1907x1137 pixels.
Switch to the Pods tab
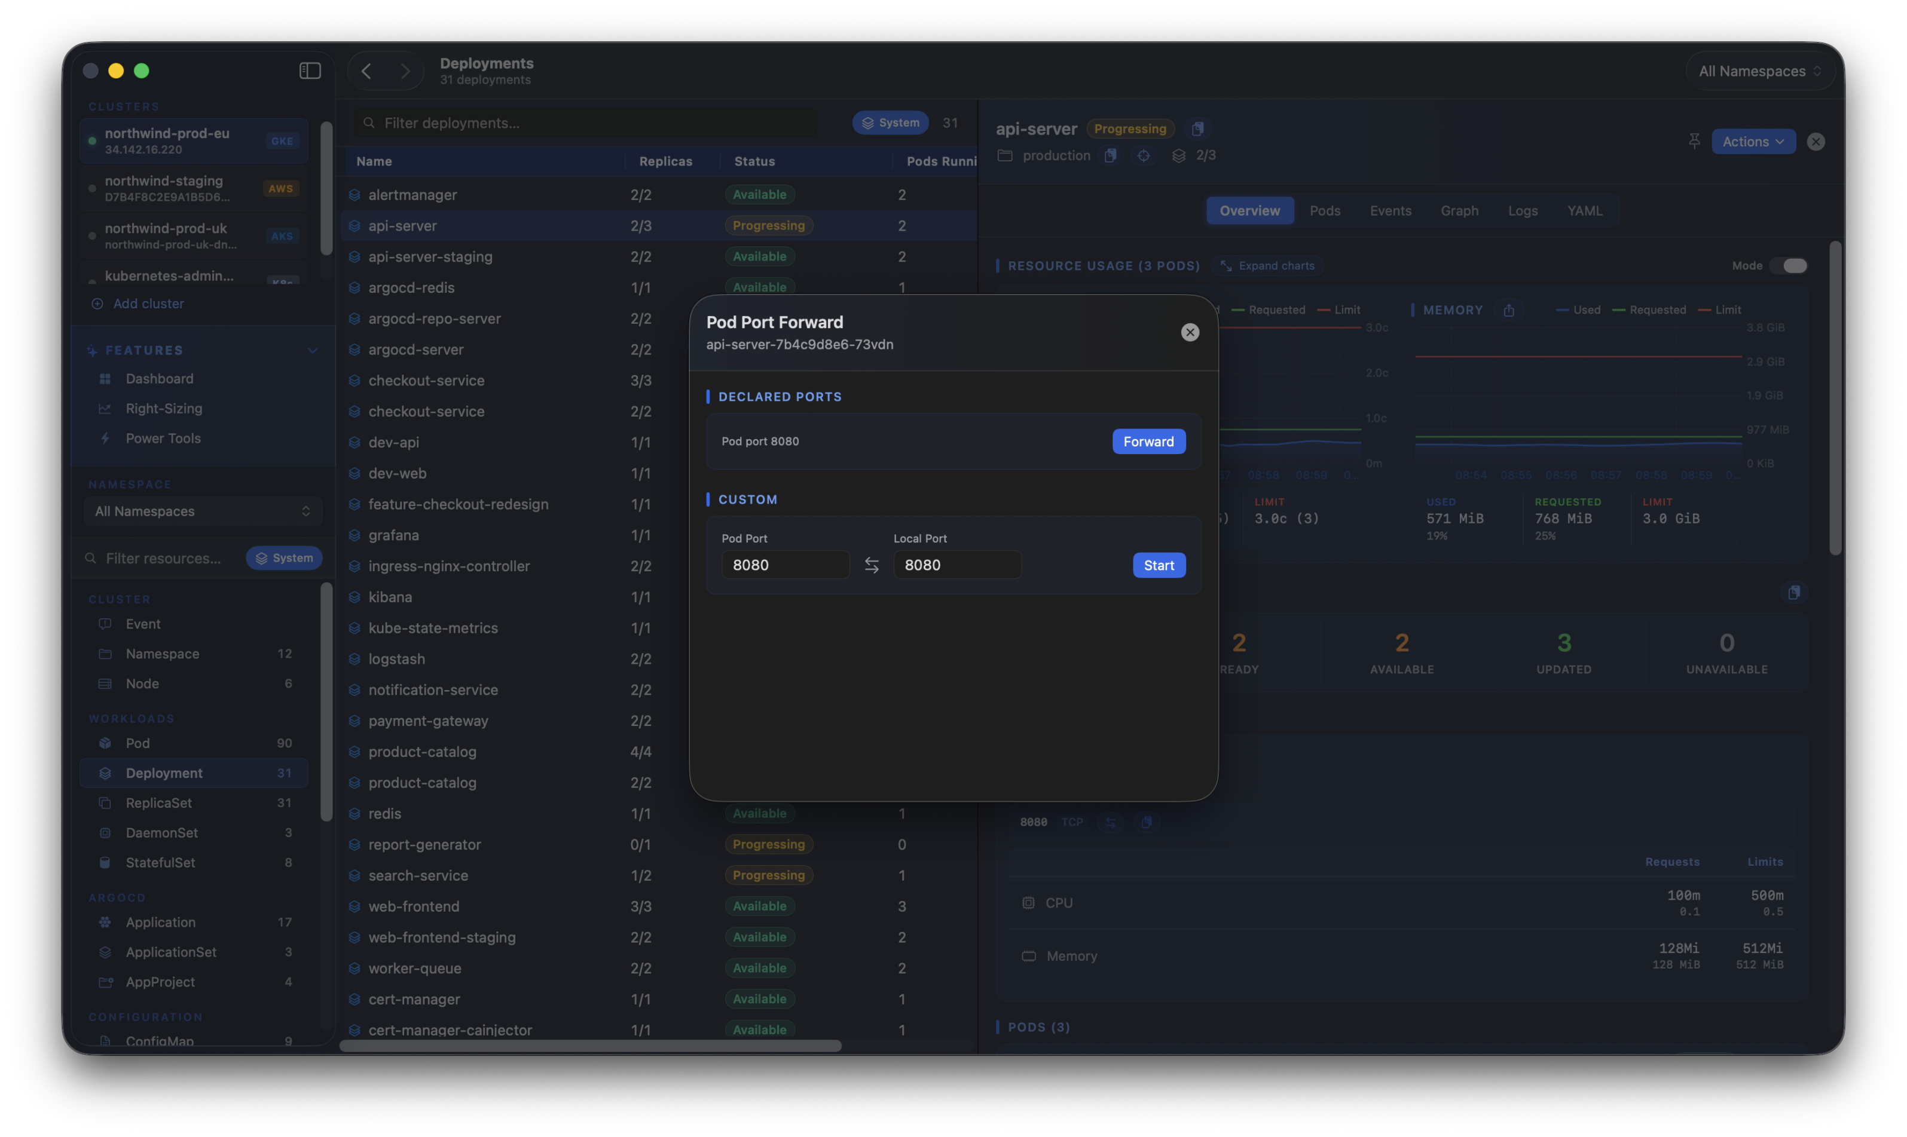pos(1325,211)
